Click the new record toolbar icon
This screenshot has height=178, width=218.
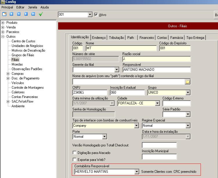coord(4,14)
